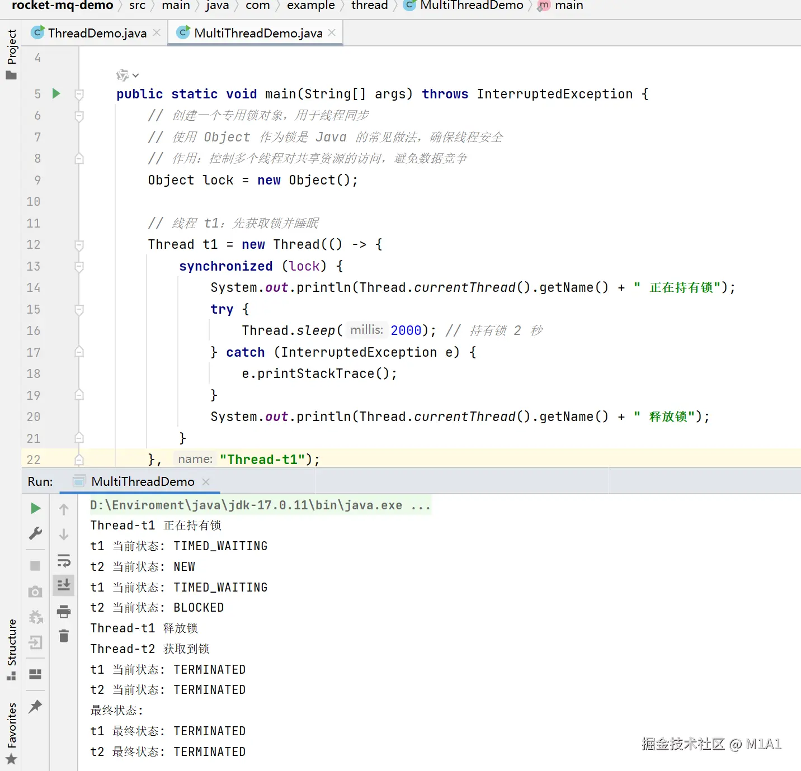Click 'Object lock = new Object();' line
This screenshot has width=801, height=771.
coord(253,180)
